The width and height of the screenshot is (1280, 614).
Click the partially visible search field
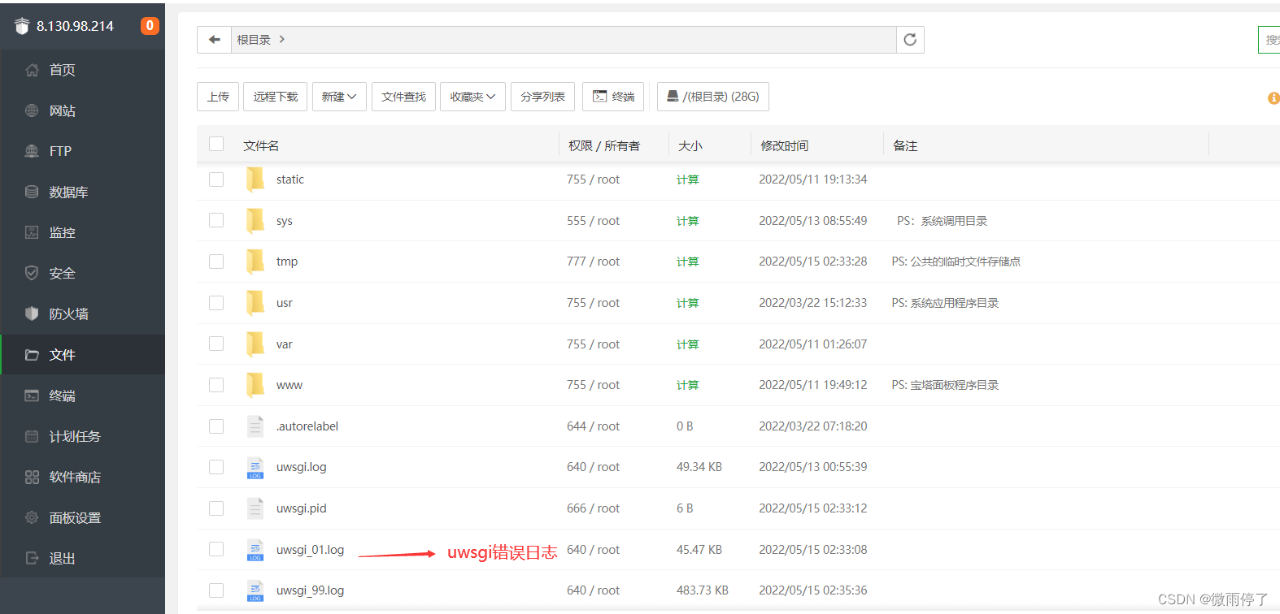1269,40
